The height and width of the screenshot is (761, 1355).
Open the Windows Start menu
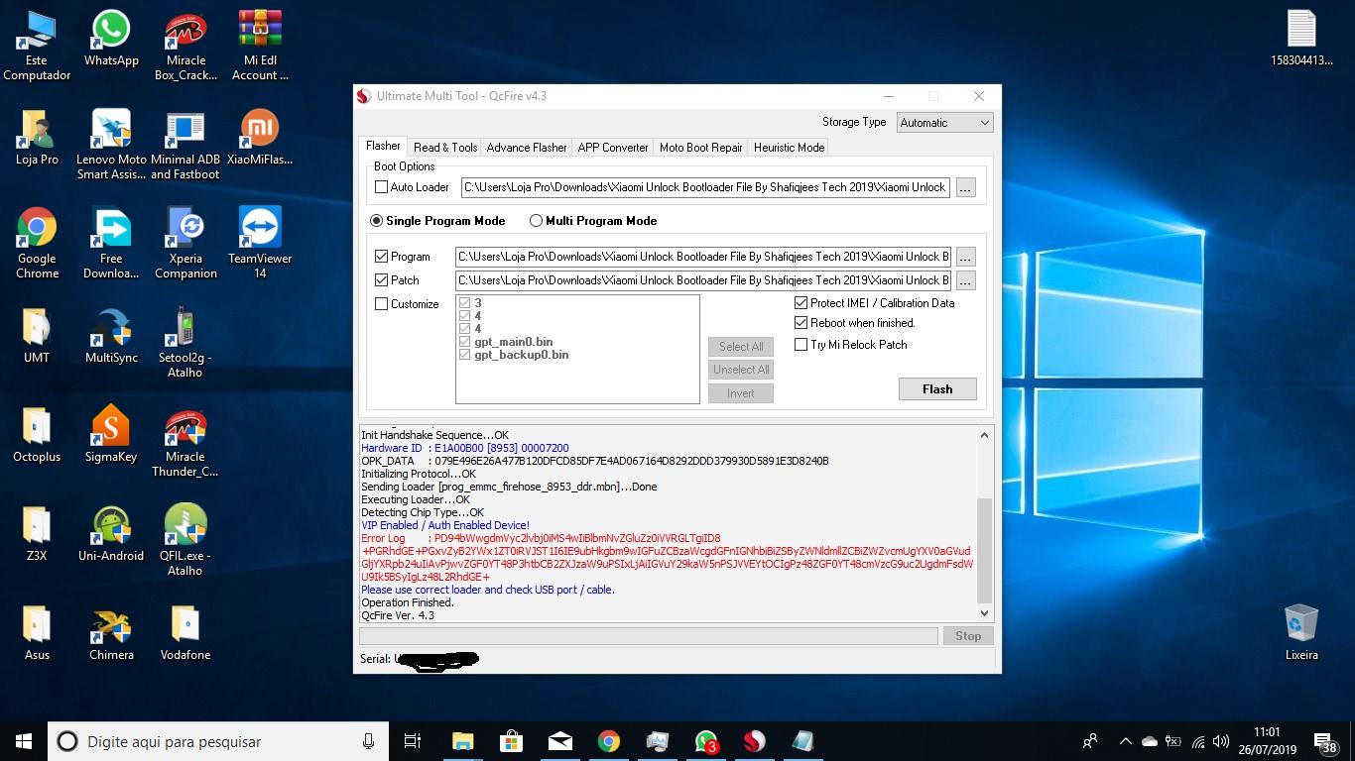tap(24, 741)
